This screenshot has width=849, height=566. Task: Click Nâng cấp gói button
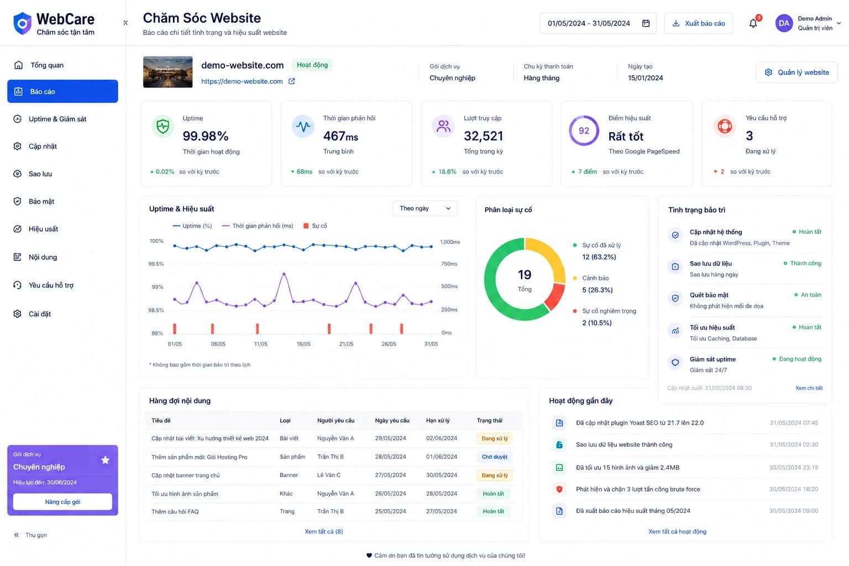coord(62,502)
